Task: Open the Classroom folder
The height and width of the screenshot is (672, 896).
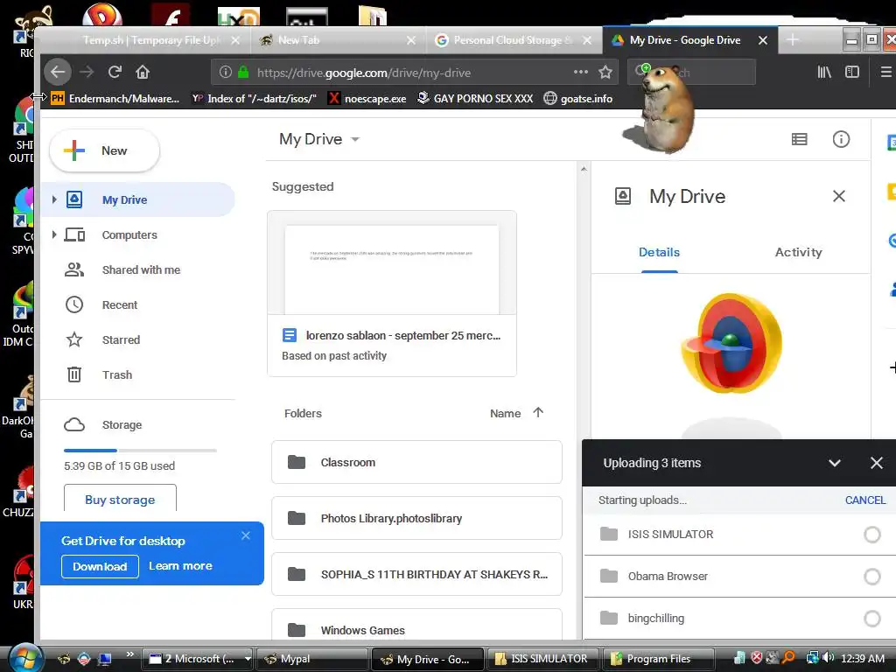Action: coord(416,462)
